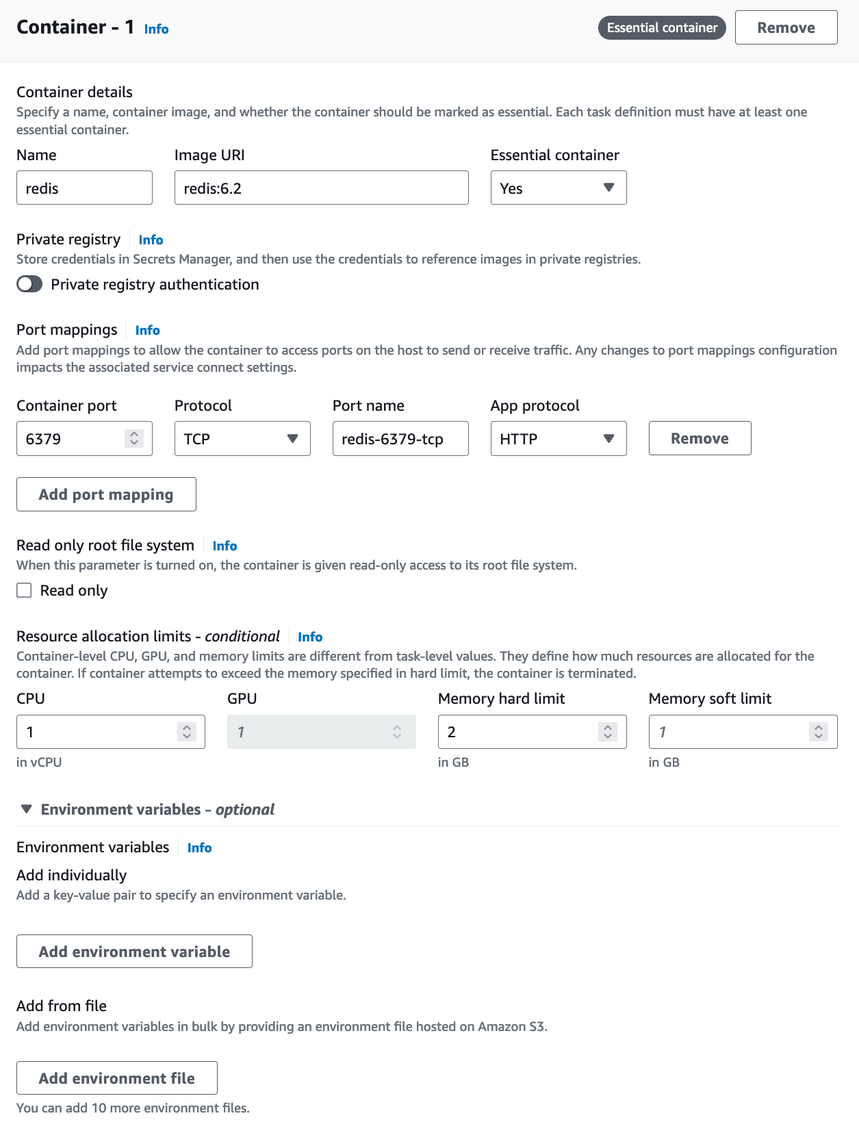Click the Memory hard limit stepper arrows

coord(607,732)
